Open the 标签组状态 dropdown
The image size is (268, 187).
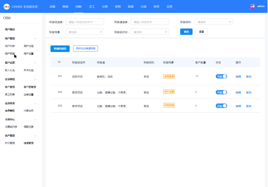pyautogui.click(x=150, y=32)
